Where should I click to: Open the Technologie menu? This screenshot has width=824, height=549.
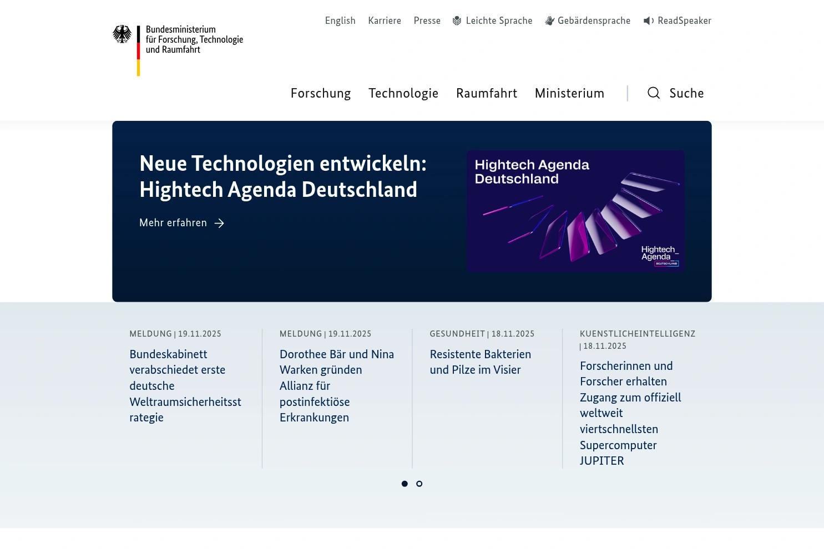(x=403, y=93)
